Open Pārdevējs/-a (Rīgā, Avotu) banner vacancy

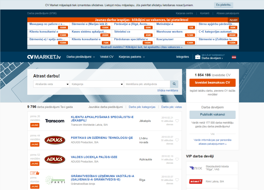click(x=132, y=24)
